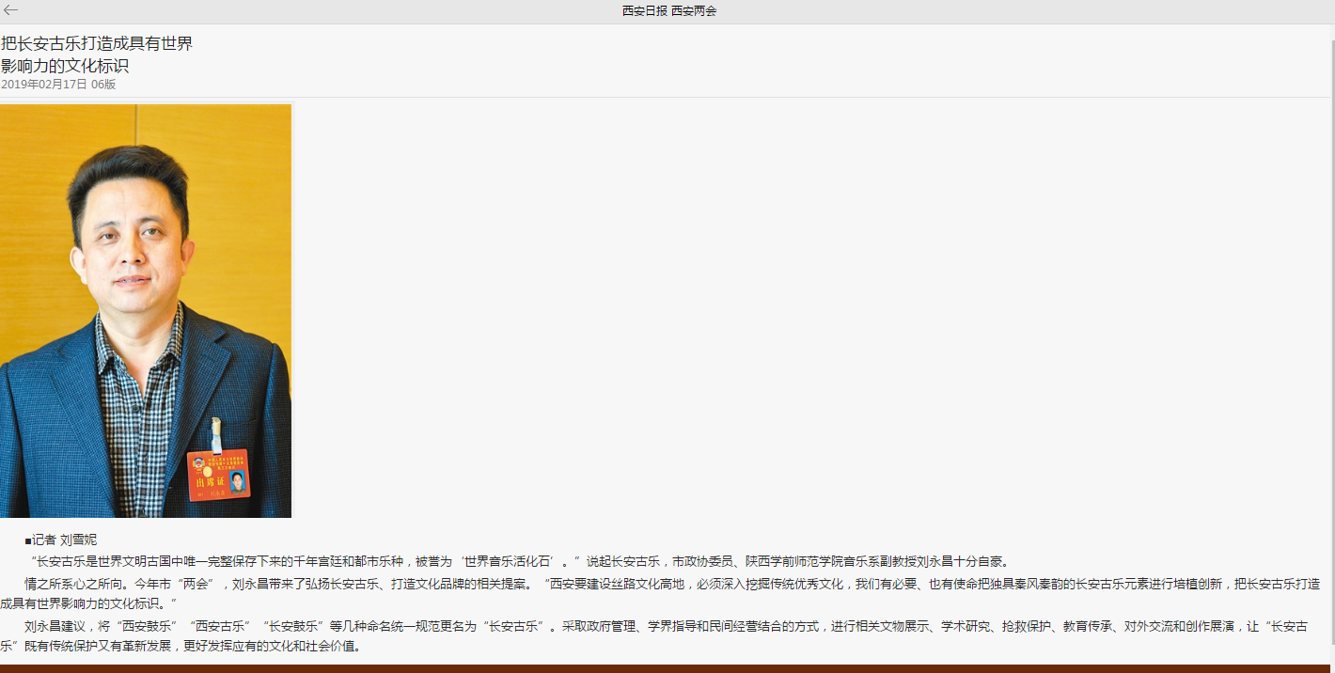Click the 西安日报 西安两会 page title
This screenshot has width=1335, height=673.
pyautogui.click(x=669, y=11)
